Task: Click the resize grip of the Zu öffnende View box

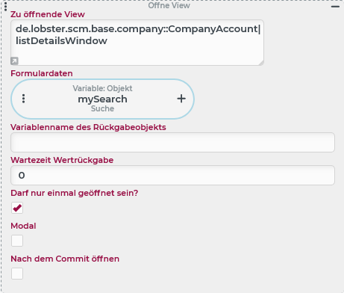Action: pyautogui.click(x=261, y=63)
